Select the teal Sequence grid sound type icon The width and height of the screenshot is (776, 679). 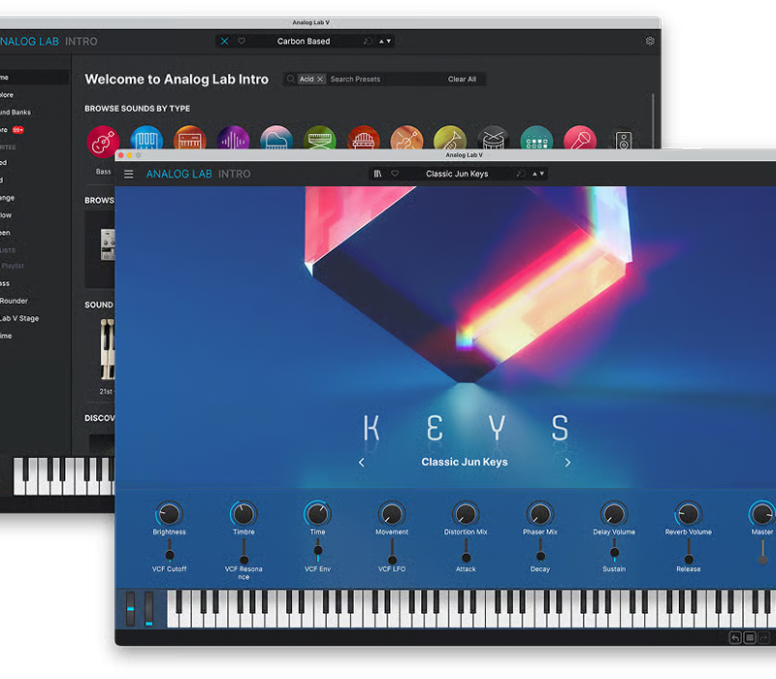point(536,138)
